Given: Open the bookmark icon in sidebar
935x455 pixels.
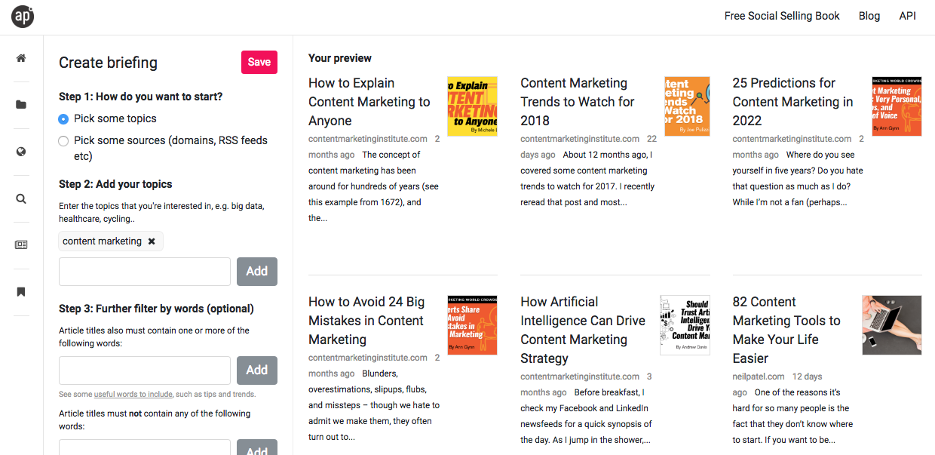Looking at the screenshot, I should pos(21,292).
